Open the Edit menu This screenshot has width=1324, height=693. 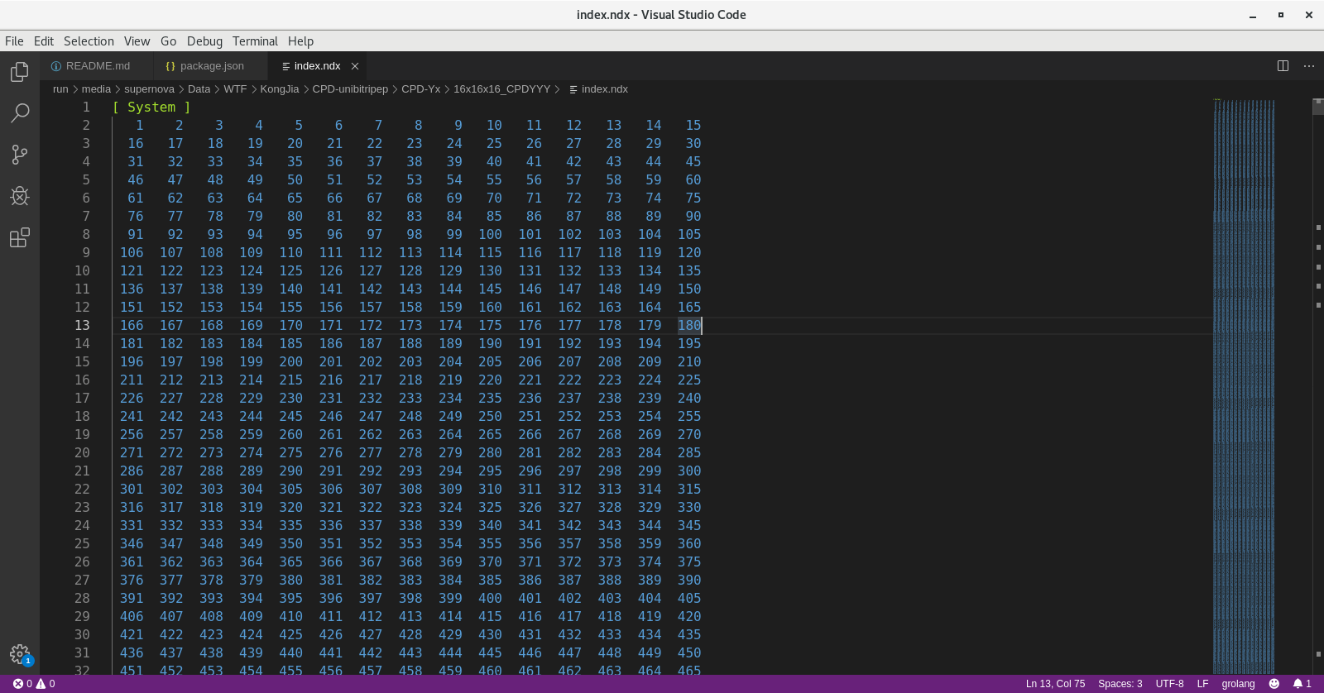[x=44, y=41]
